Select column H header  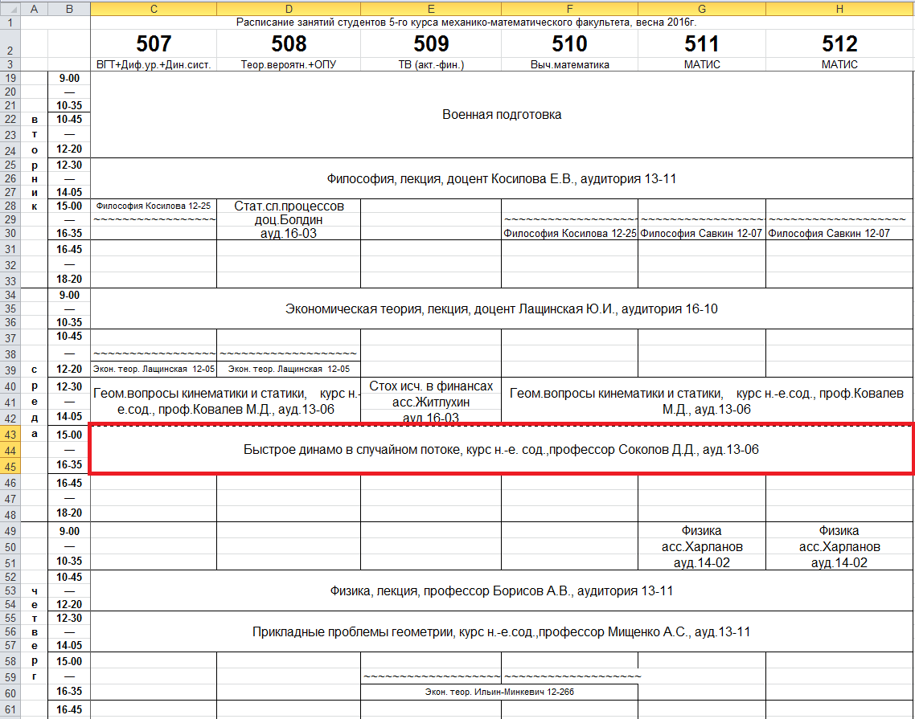click(839, 8)
